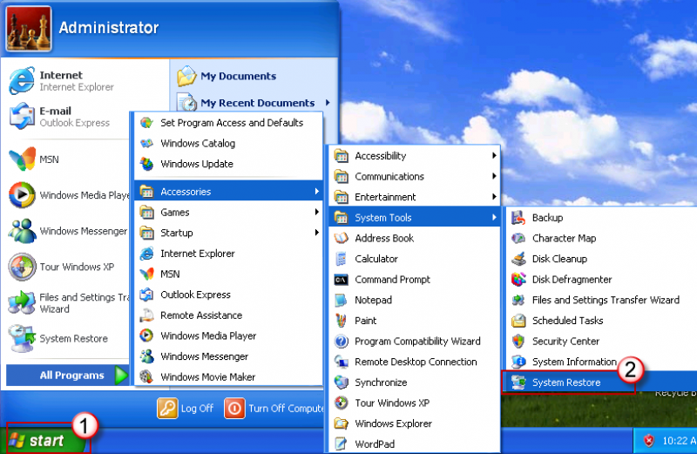697x454 pixels.
Task: Click Windows Update icon
Action: click(146, 164)
